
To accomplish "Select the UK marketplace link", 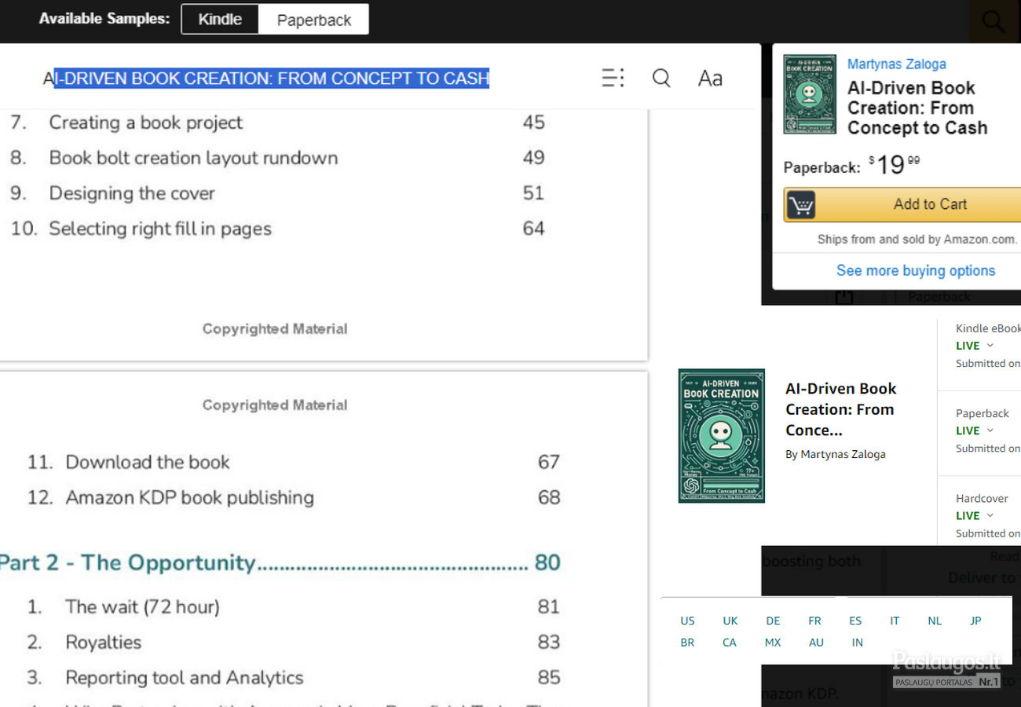I will click(x=730, y=621).
